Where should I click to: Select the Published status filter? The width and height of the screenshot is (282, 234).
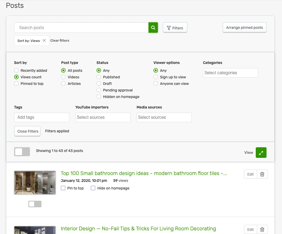[99, 77]
